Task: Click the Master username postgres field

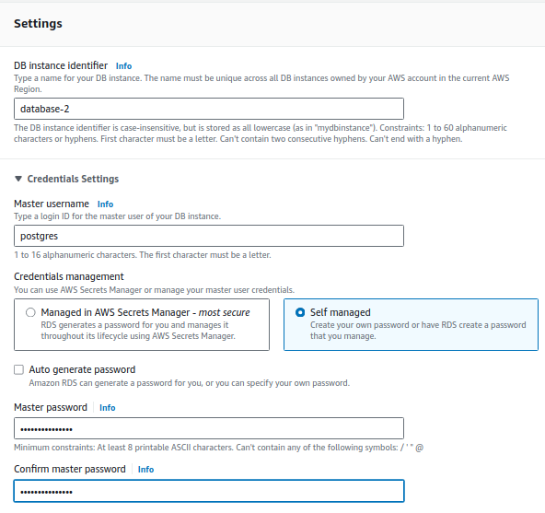Action: pyautogui.click(x=209, y=236)
